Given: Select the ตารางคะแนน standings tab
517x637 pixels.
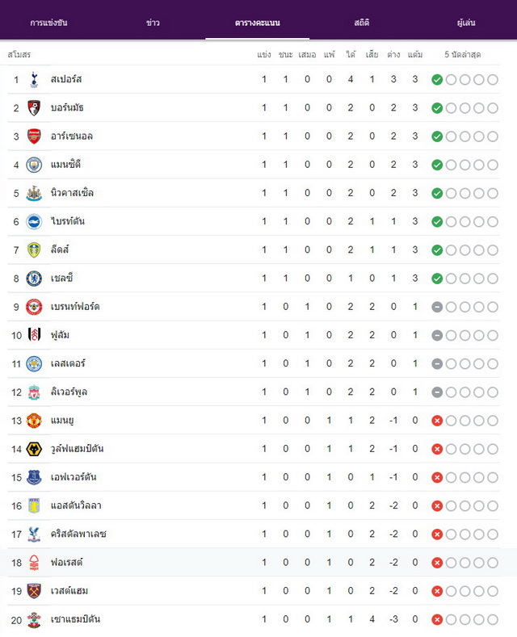Looking at the screenshot, I should coord(257,23).
